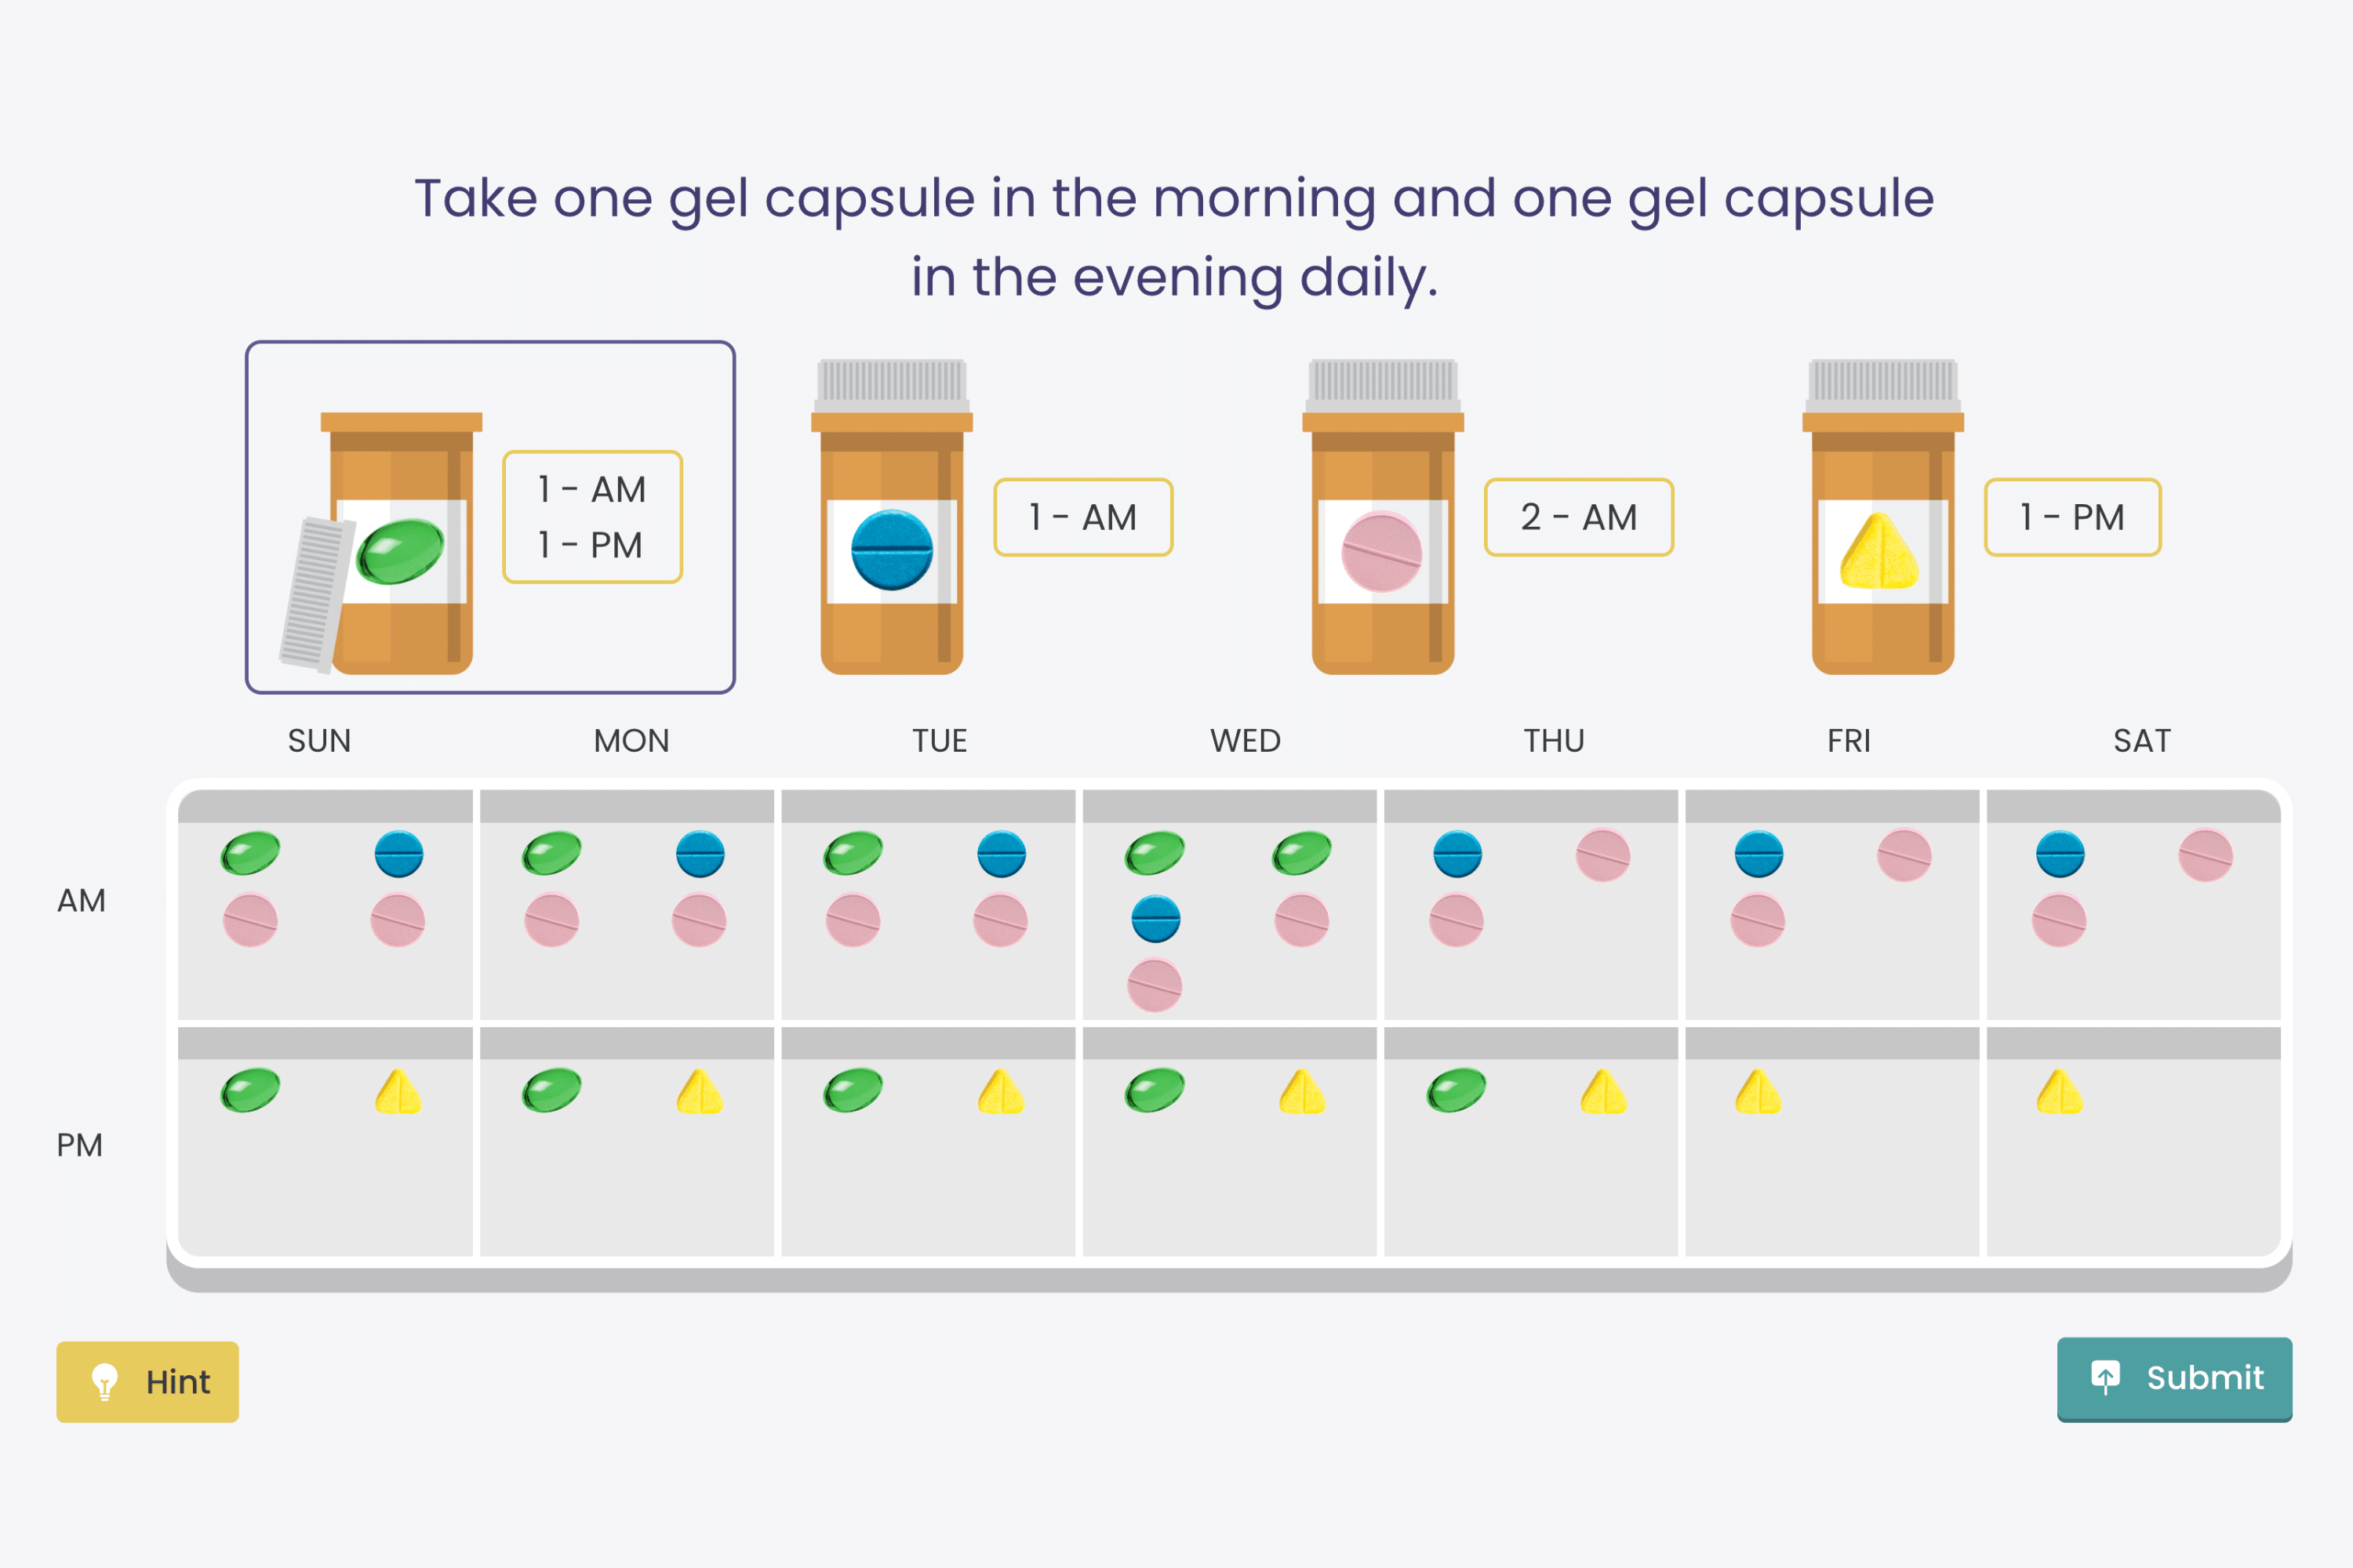The height and width of the screenshot is (1568, 2353).
Task: Click the '1 - AM 1 - PM' dosage label
Action: (x=592, y=517)
